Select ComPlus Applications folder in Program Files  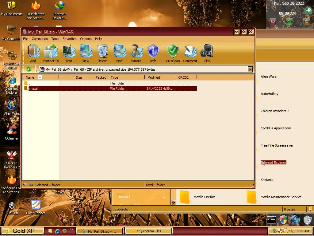point(276,128)
